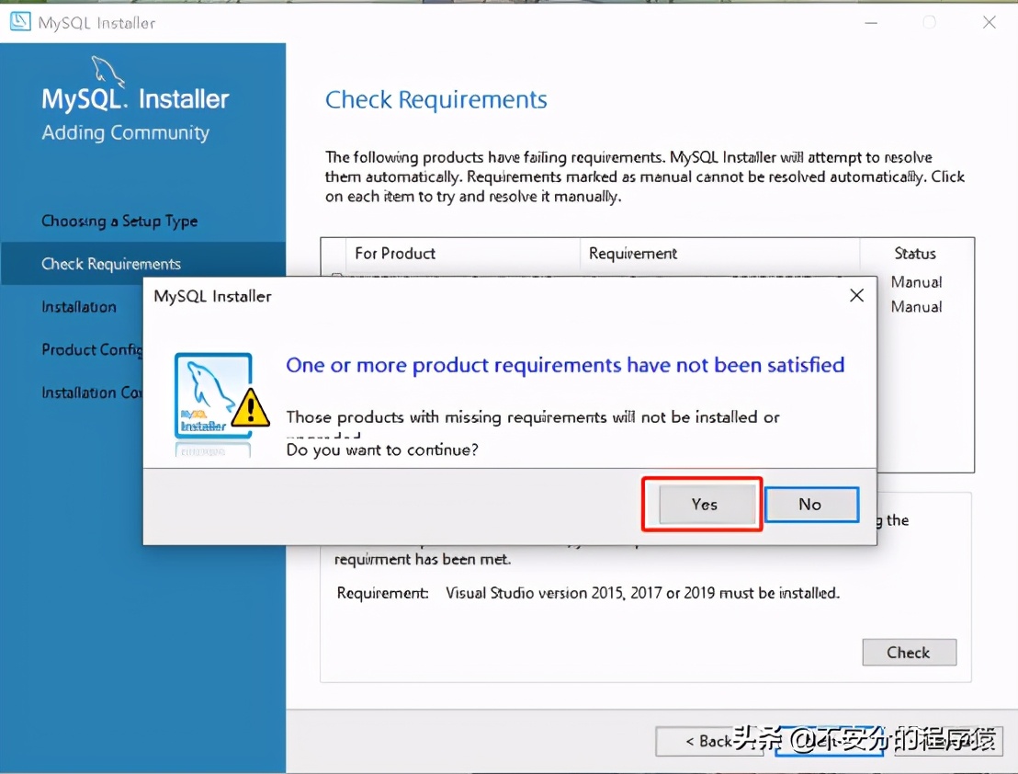Viewport: 1018px width, 774px height.
Task: Close the MySQL Installer warning dialog
Action: 856,295
